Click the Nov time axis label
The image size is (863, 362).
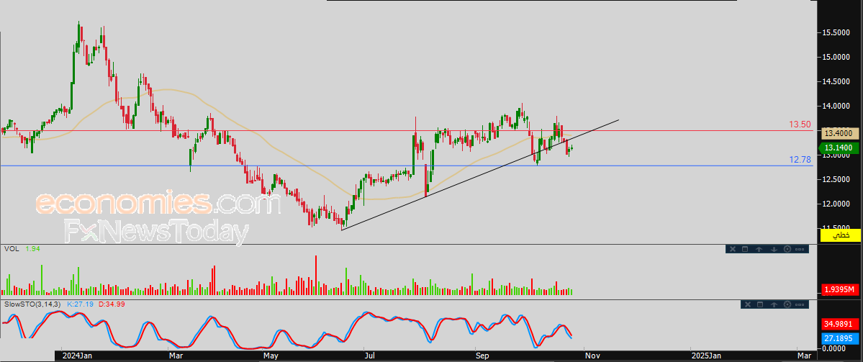click(x=592, y=356)
